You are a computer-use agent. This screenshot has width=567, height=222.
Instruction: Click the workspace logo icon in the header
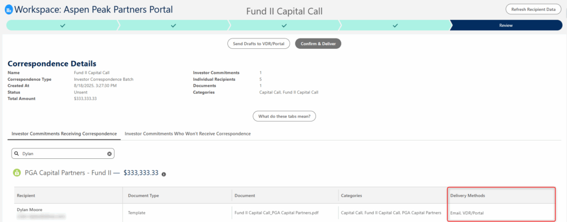(9, 9)
